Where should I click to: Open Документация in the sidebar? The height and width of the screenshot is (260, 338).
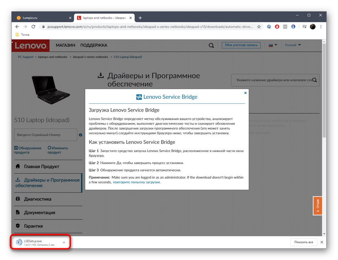(x=48, y=213)
